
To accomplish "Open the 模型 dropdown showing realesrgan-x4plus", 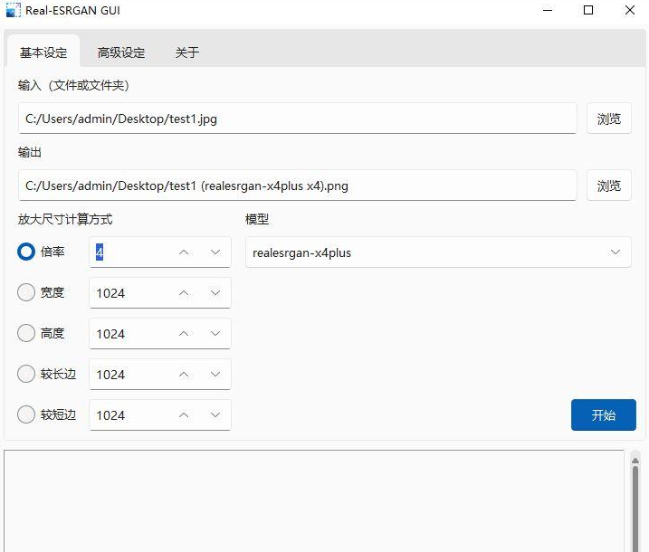I will click(x=438, y=252).
